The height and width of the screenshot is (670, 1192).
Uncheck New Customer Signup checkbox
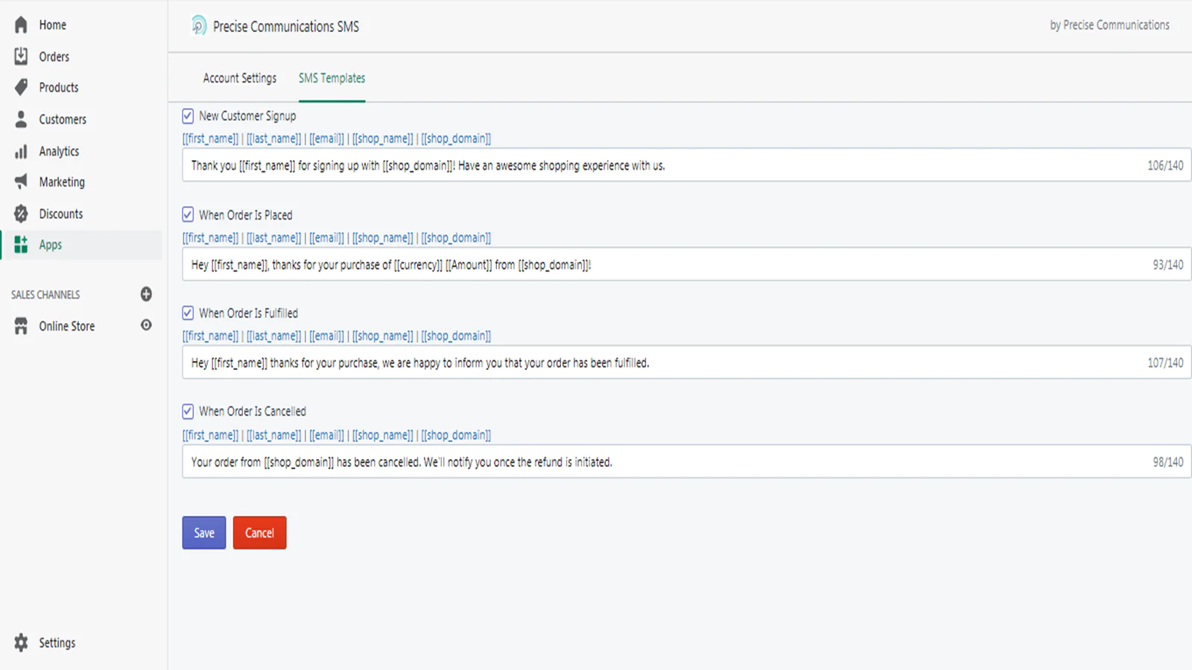188,115
